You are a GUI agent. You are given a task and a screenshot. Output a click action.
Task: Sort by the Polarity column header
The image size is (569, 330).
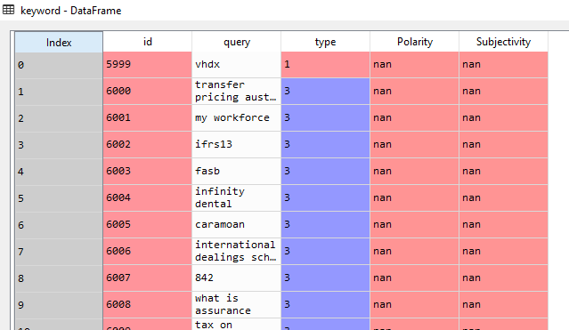(x=414, y=42)
